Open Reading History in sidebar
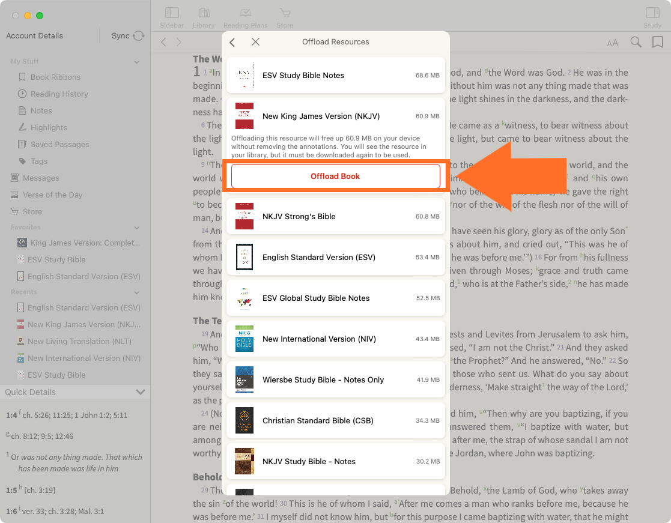This screenshot has width=671, height=523. 53,94
